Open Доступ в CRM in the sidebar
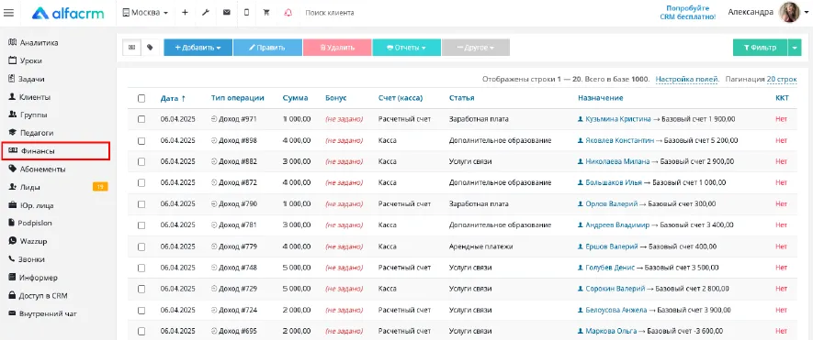813x340 pixels. (x=38, y=295)
